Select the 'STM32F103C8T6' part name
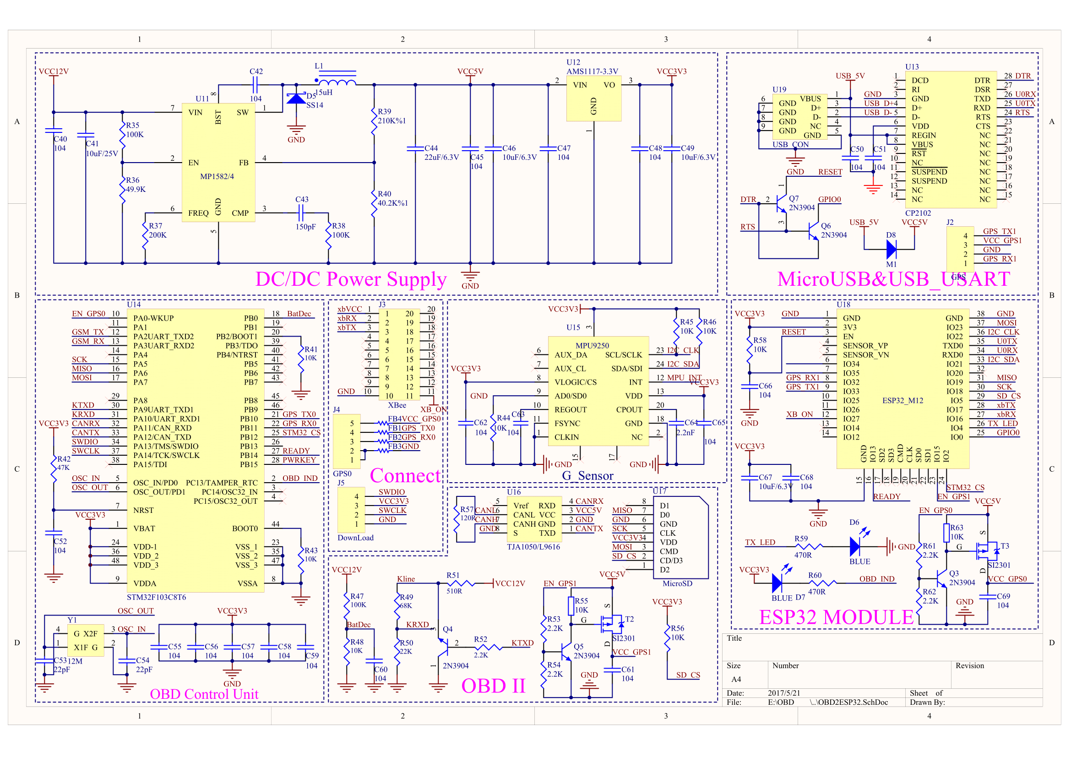This screenshot has width=1071, height=757. 156,597
